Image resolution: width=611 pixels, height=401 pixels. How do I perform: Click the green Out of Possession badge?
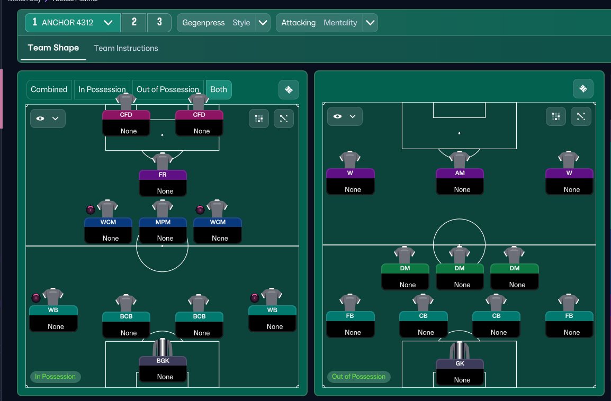[x=358, y=377]
